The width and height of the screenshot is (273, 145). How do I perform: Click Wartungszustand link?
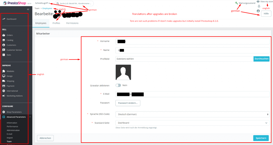[x=247, y=3]
